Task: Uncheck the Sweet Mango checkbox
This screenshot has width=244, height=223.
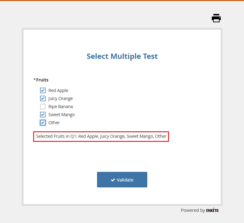Action: click(x=43, y=115)
